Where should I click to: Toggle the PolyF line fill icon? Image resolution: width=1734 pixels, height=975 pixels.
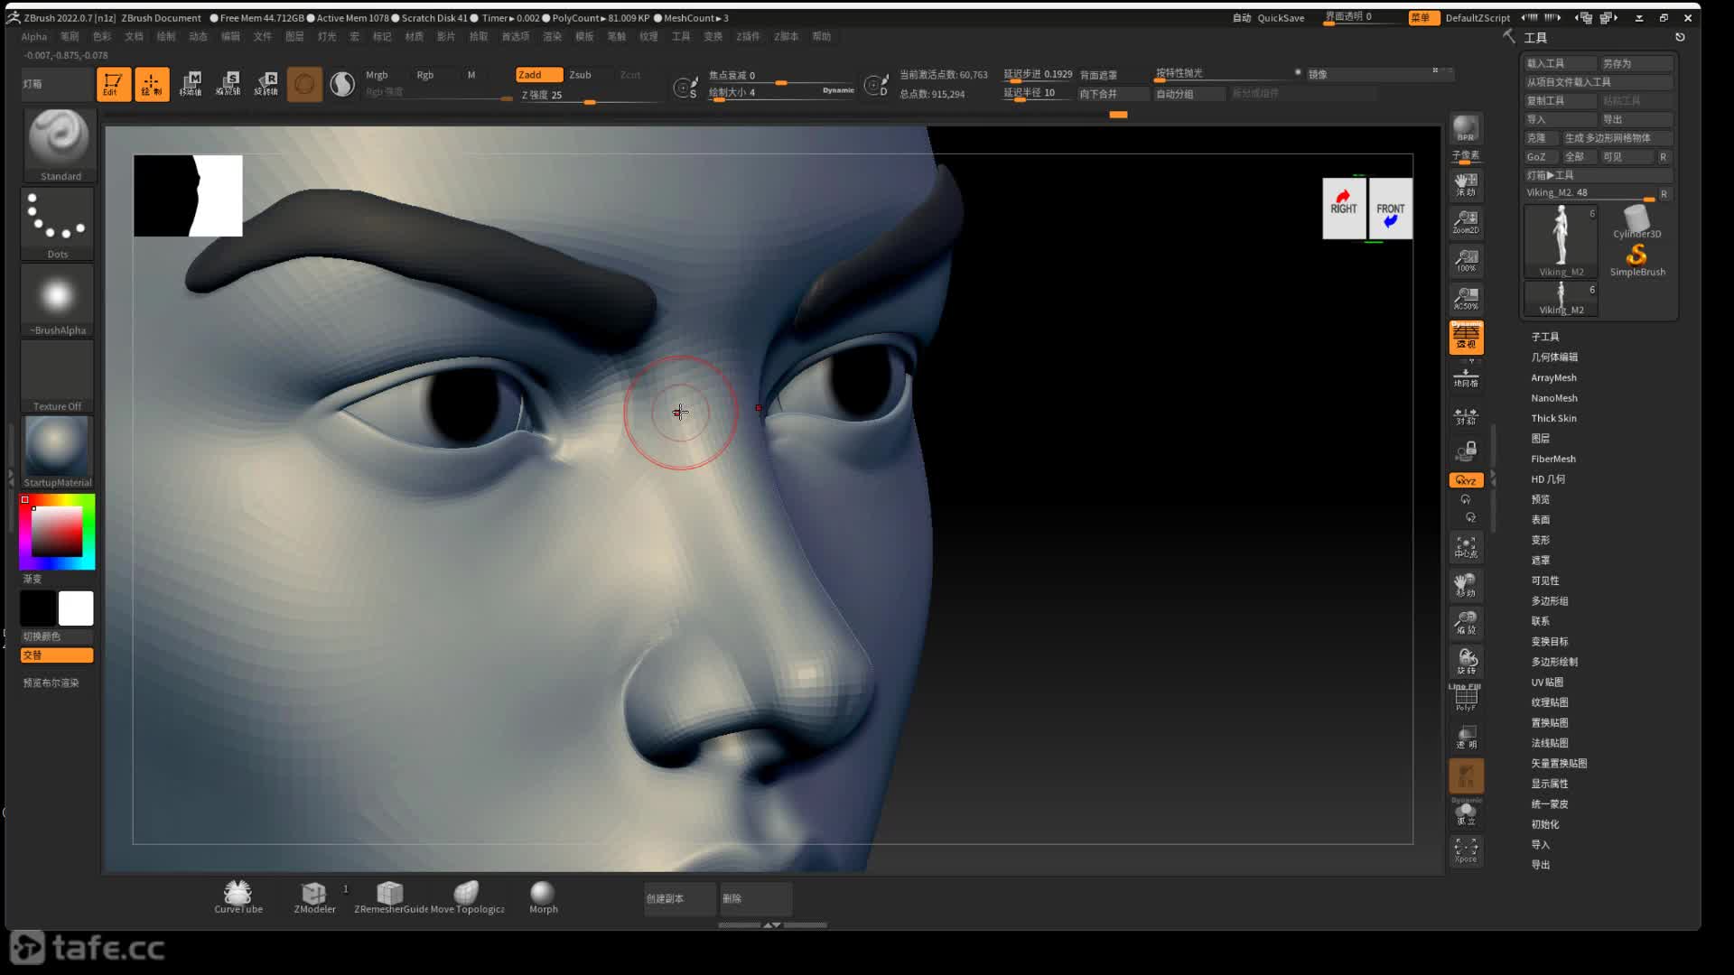[1466, 699]
